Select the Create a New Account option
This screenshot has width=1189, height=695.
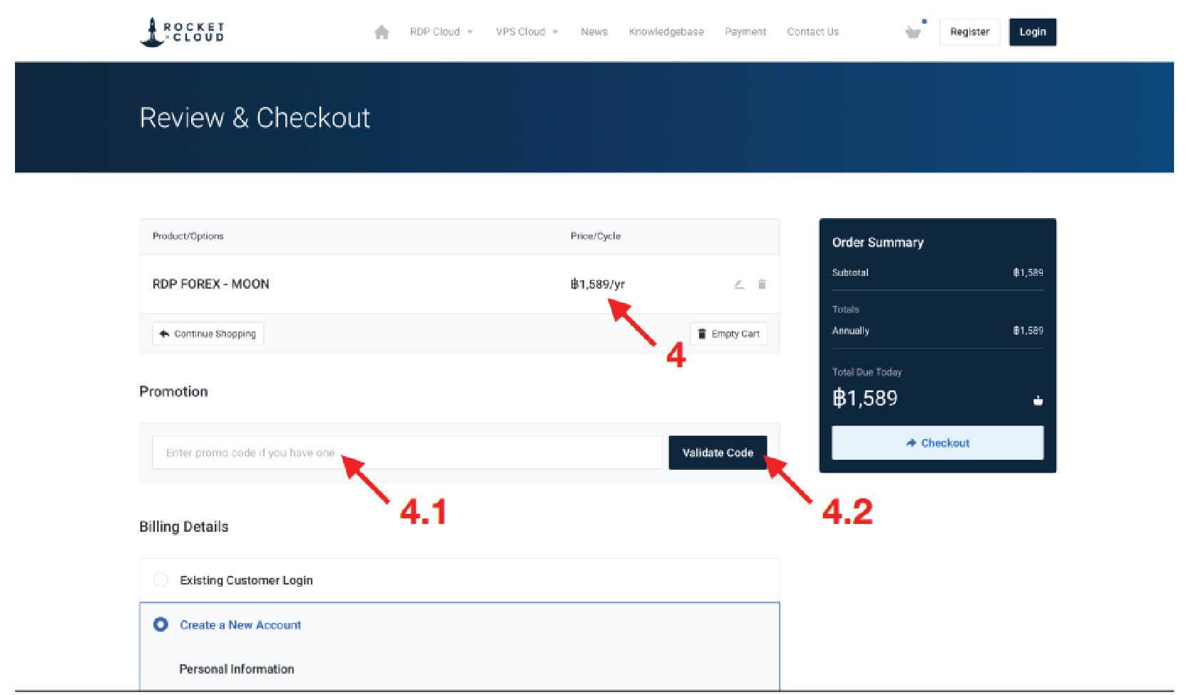pos(161,624)
